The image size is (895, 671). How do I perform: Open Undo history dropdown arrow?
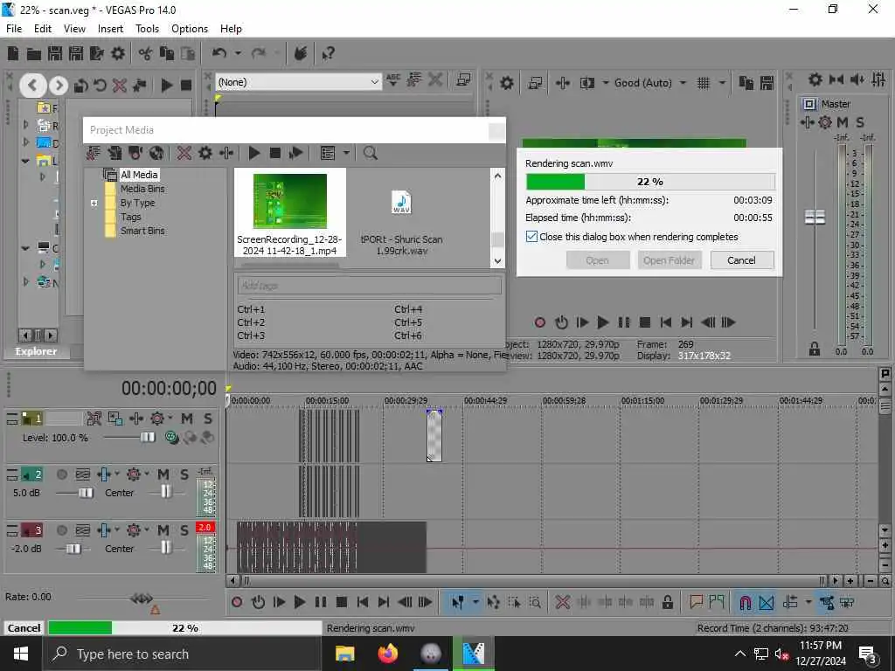click(x=238, y=53)
